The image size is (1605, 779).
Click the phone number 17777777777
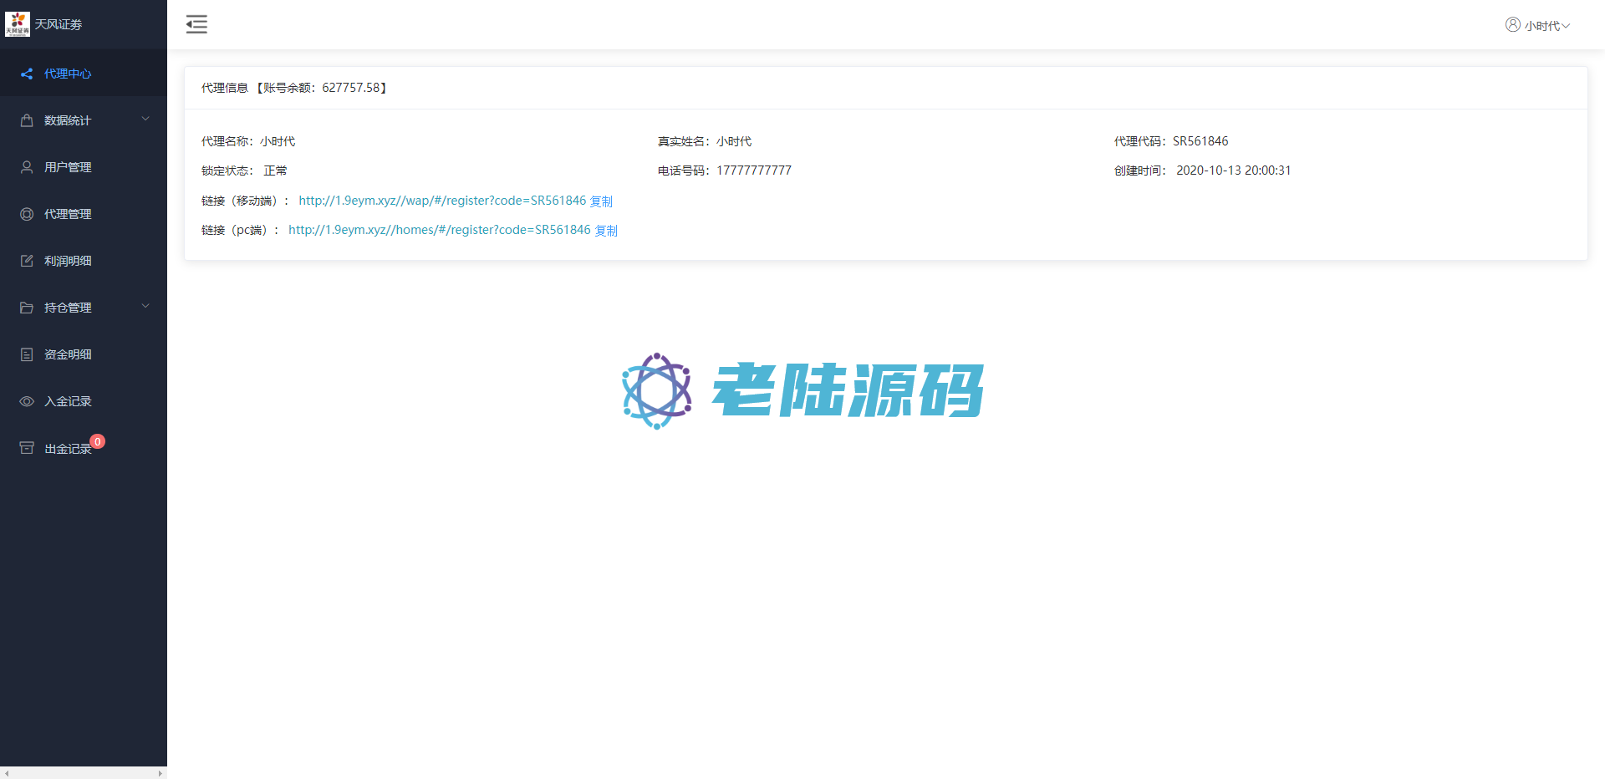coord(754,171)
